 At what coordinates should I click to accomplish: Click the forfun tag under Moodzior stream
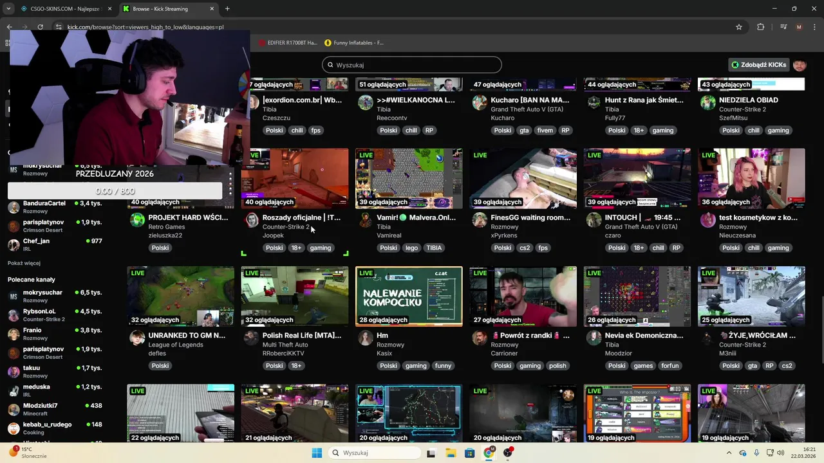(x=670, y=366)
